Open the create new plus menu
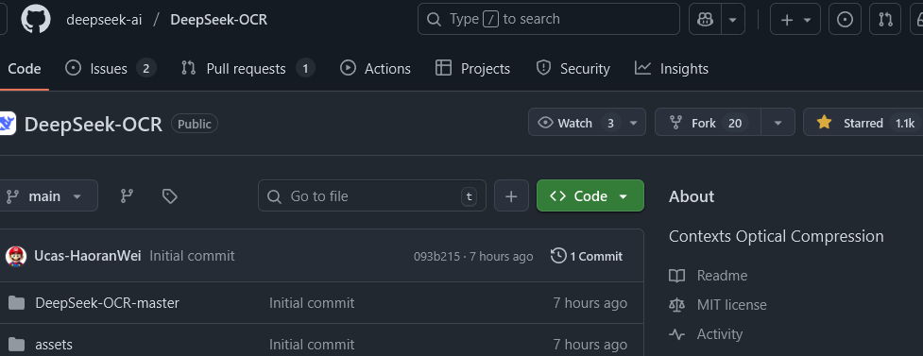 tap(795, 19)
